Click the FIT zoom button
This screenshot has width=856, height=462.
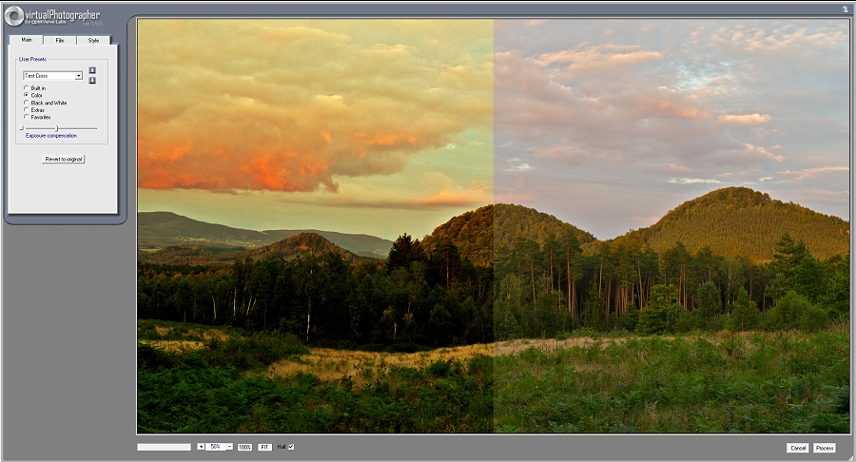[x=264, y=447]
